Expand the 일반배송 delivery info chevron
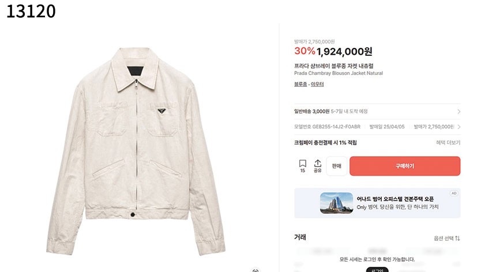Screen dimensions: 496x272 tap(459, 111)
